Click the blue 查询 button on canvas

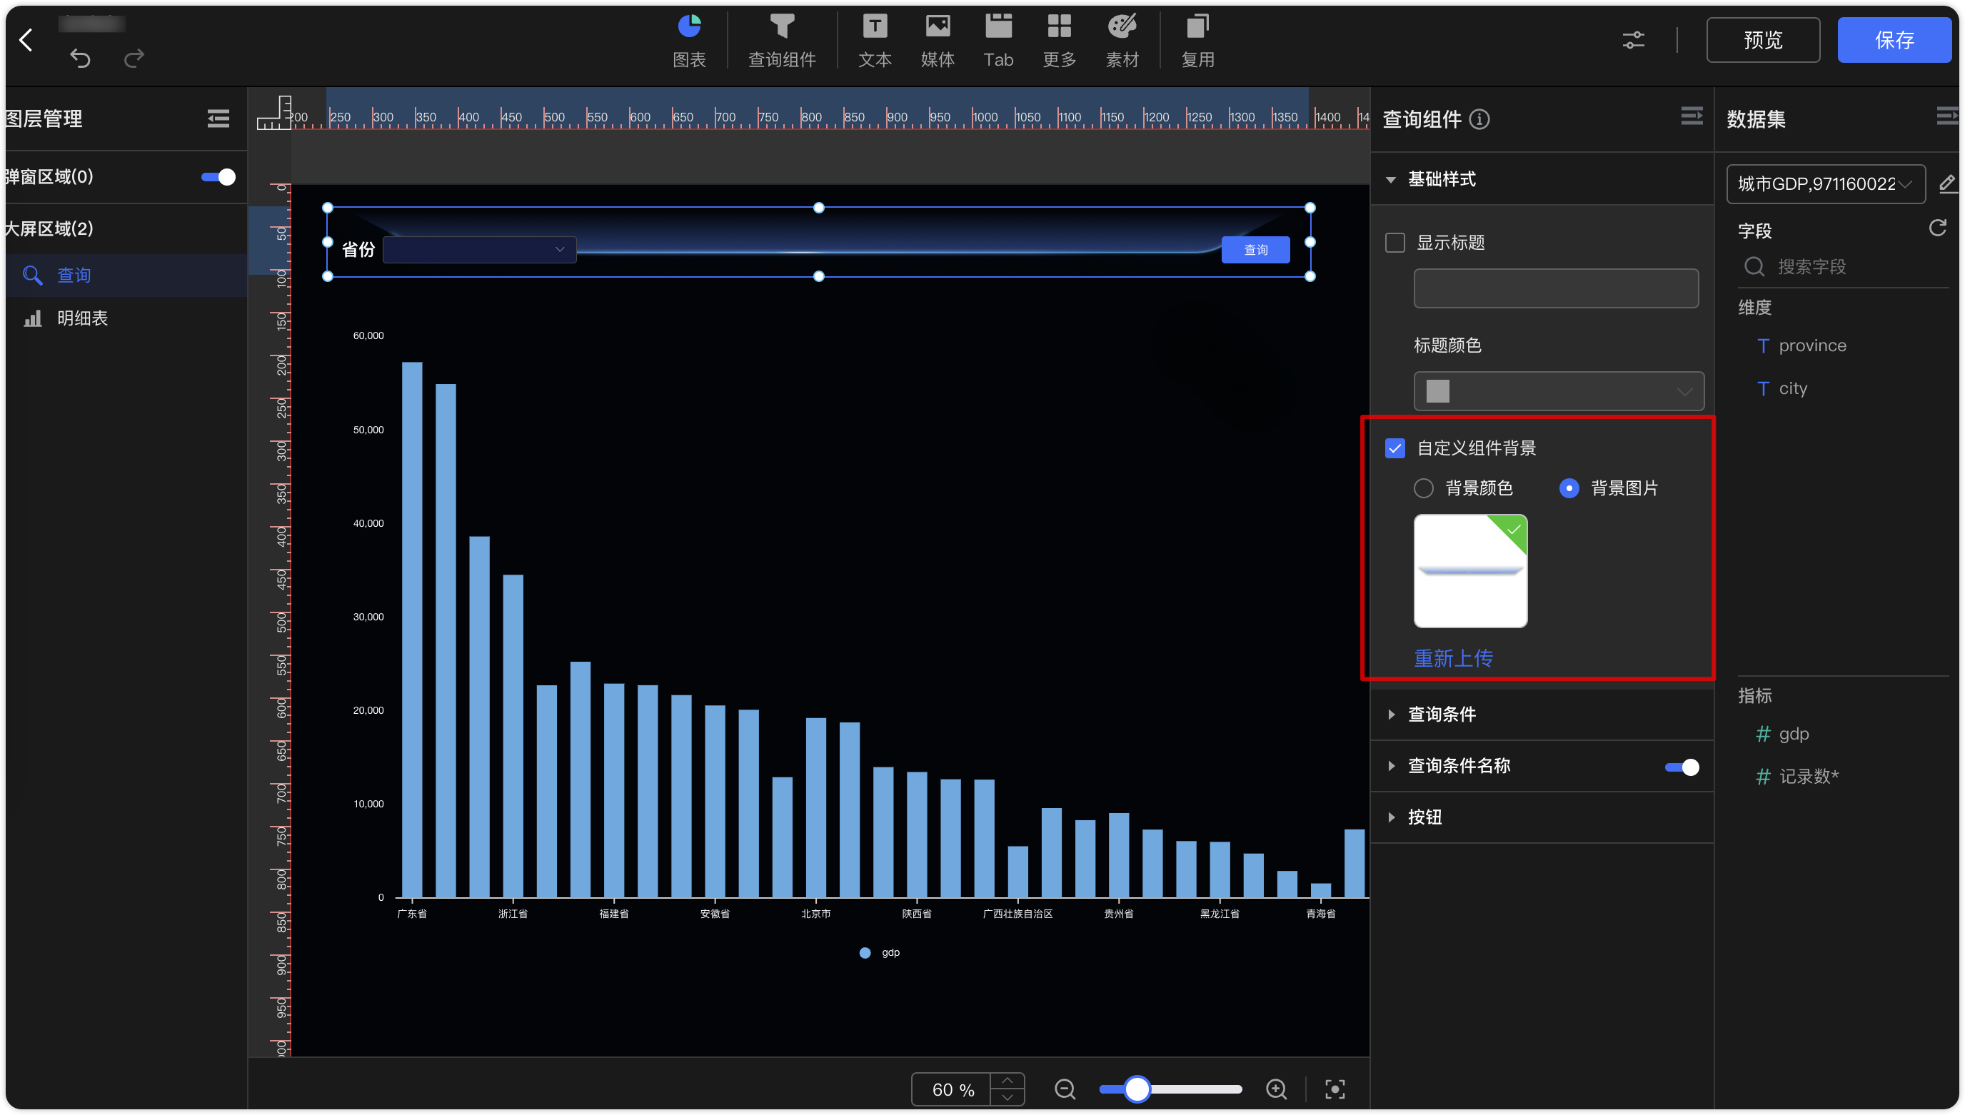[x=1255, y=250]
